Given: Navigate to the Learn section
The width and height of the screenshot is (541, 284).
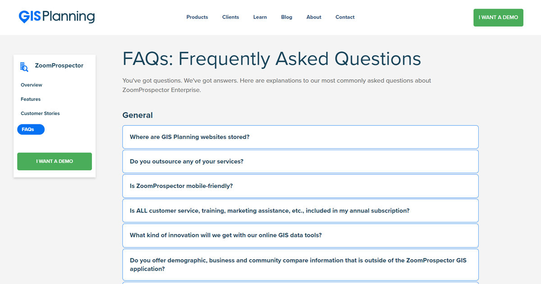Looking at the screenshot, I should pyautogui.click(x=260, y=17).
